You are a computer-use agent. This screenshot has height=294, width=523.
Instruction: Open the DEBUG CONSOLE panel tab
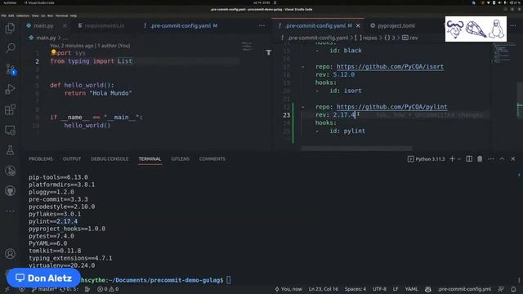tap(110, 159)
